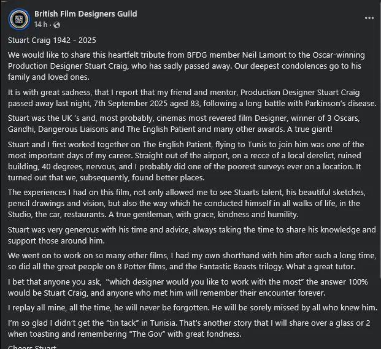Click the public globe privacy icon

point(57,25)
